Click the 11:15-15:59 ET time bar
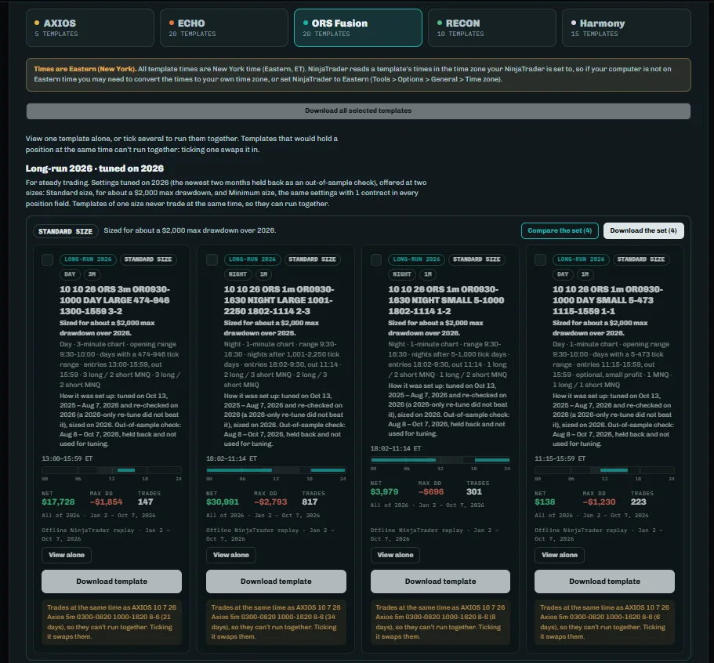Image resolution: width=714 pixels, height=663 pixels. tap(604, 470)
